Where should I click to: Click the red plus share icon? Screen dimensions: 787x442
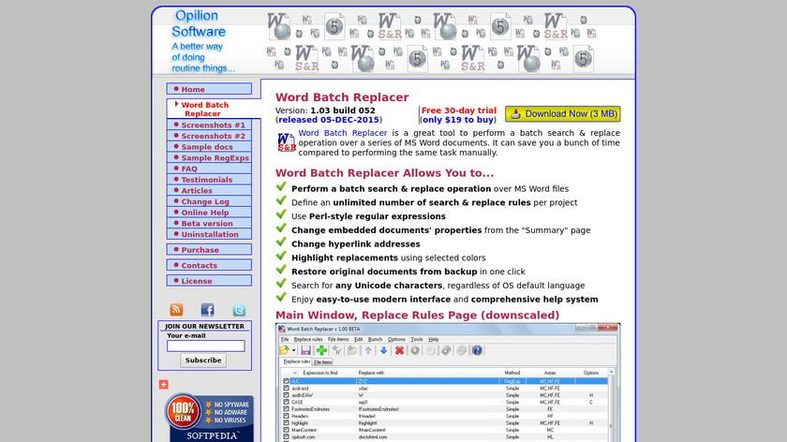[x=164, y=384]
